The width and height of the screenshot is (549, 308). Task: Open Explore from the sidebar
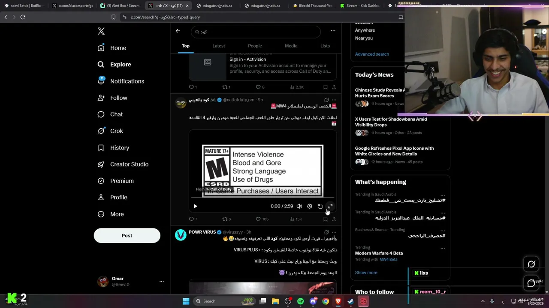115,65
